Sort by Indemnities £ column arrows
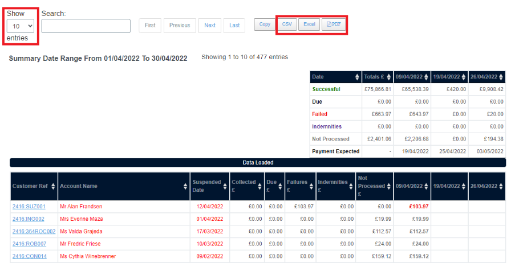 click(x=351, y=186)
